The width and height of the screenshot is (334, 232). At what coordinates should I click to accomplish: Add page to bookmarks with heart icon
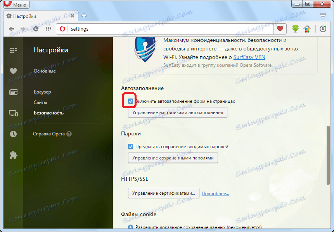[280, 29]
